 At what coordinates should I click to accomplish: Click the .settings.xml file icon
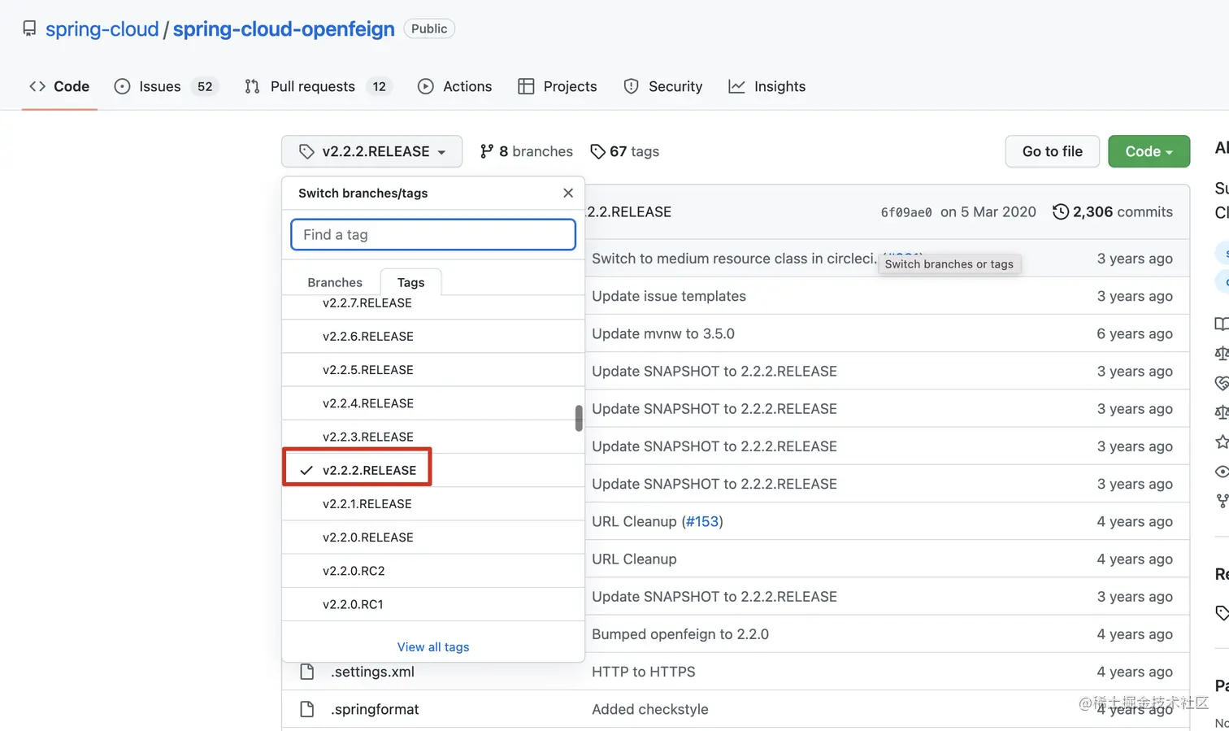307,672
